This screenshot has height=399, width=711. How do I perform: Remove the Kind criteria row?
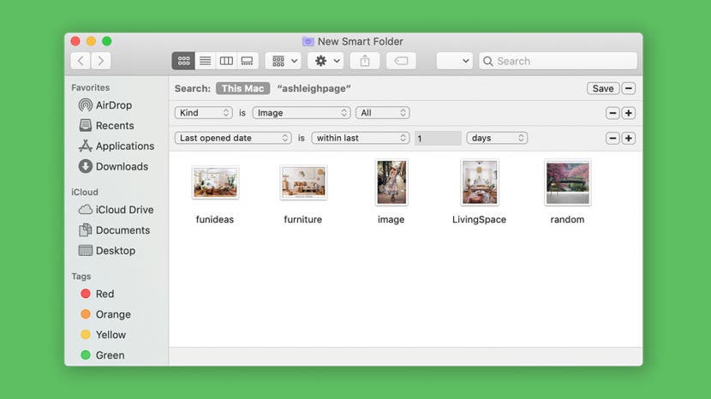pyautogui.click(x=612, y=113)
